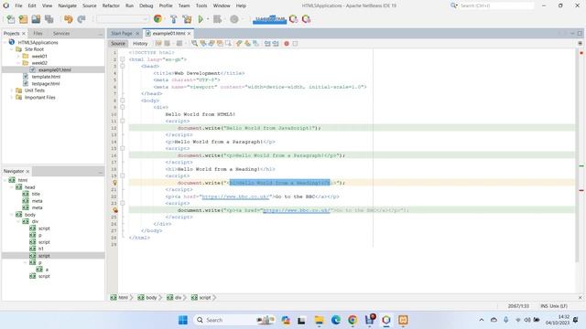Expand the Unit Tests node
The image size is (586, 329).
[x=12, y=90]
